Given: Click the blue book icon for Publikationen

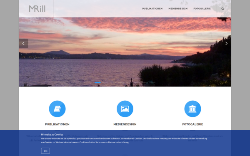Looking at the screenshot, I should pyautogui.click(x=57, y=109).
